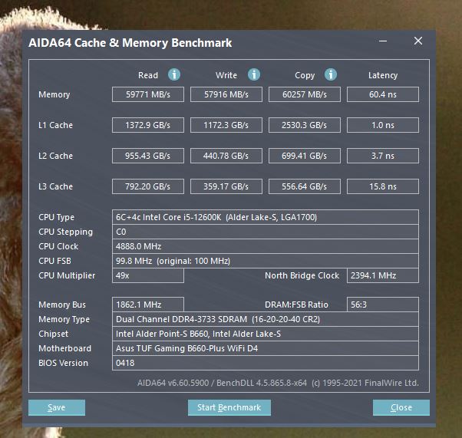Click the CPU FSB field 99.8 MHz

pyautogui.click(x=266, y=261)
